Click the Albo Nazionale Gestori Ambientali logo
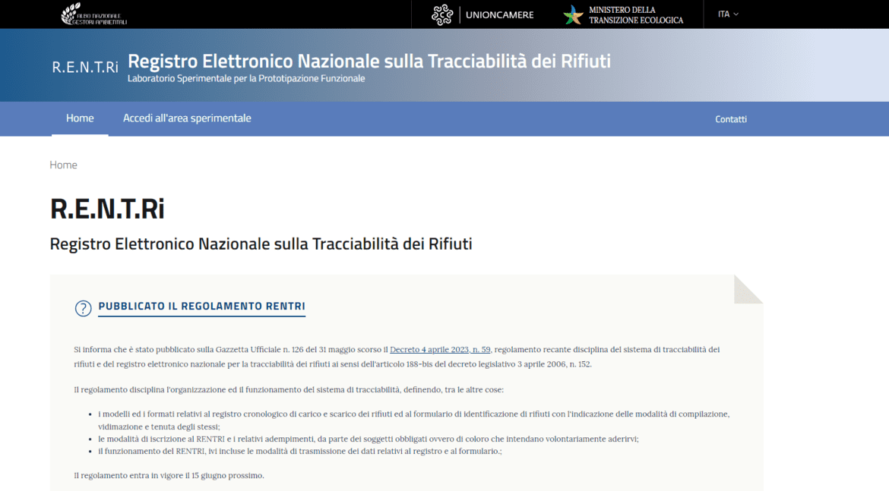The width and height of the screenshot is (889, 491). [x=93, y=14]
